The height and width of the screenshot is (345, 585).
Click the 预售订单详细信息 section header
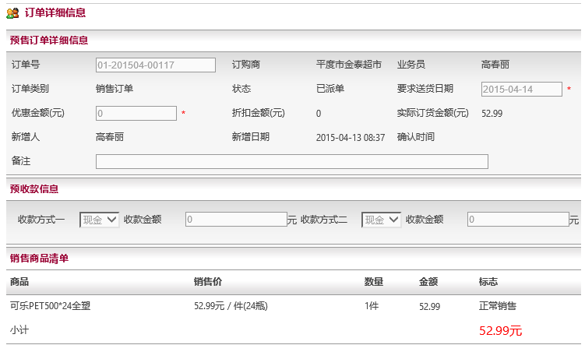tap(49, 40)
